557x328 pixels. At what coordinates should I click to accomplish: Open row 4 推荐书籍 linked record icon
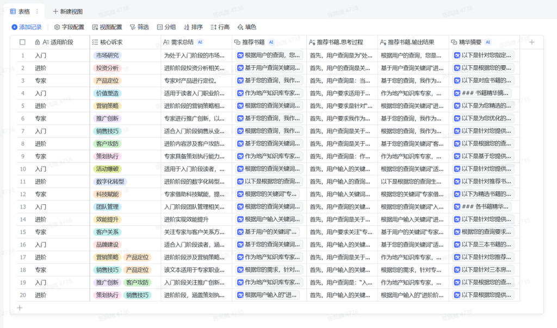point(240,93)
